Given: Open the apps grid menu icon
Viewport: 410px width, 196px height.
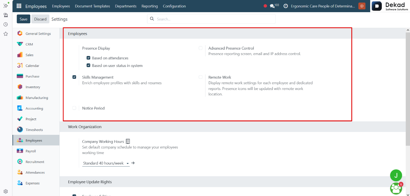Looking at the screenshot, I should [19, 6].
